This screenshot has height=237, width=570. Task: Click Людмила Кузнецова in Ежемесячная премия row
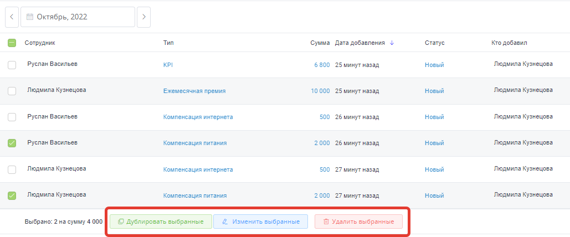click(x=57, y=90)
